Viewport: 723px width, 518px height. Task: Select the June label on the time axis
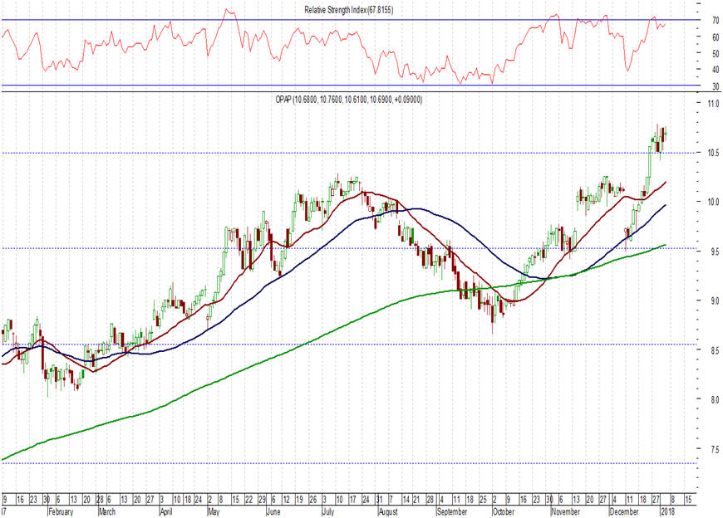click(274, 511)
